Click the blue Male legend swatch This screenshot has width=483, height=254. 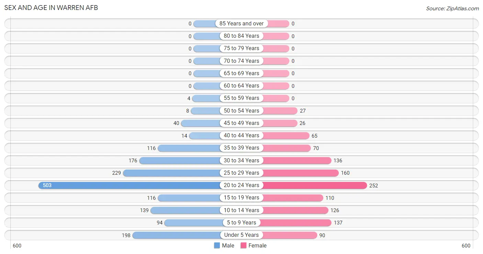pos(217,245)
